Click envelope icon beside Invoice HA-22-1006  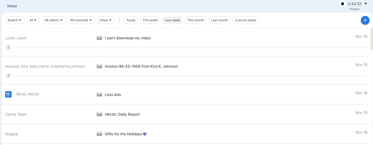99,66
